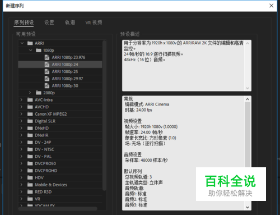The image size is (280, 215).
Task: Open the 轨道 tab
Action: tap(70, 22)
